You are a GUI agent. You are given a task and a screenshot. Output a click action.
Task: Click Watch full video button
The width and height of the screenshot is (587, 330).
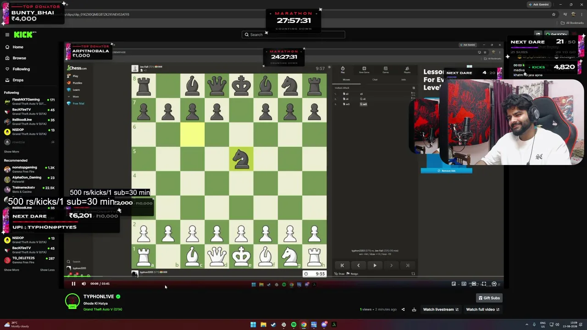[482, 309]
